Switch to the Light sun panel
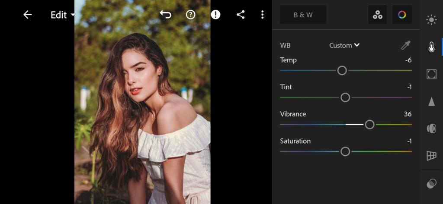The height and width of the screenshot is (204, 443). (x=431, y=20)
